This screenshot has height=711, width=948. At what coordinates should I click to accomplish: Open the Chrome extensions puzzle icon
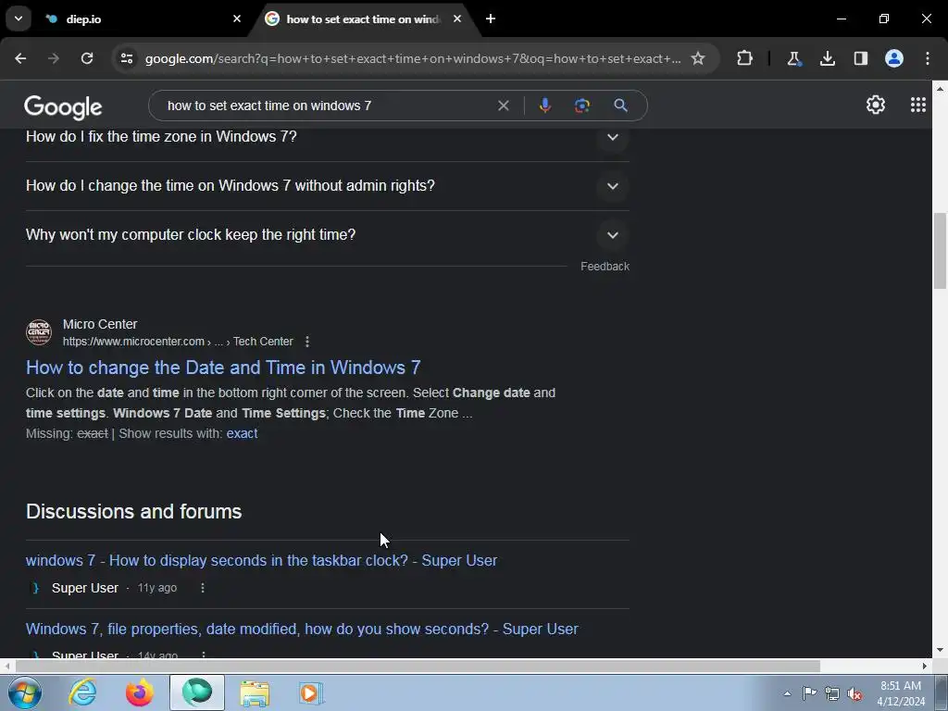[x=745, y=58]
